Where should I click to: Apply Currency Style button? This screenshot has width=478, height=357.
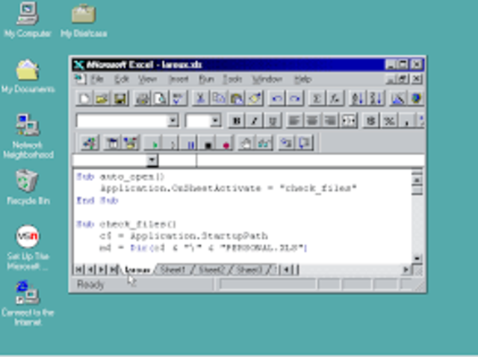pyautogui.click(x=370, y=121)
